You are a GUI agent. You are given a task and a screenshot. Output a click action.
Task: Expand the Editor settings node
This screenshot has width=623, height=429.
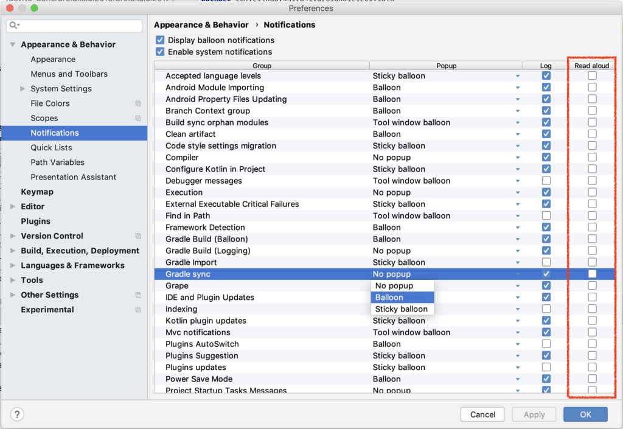pyautogui.click(x=13, y=206)
